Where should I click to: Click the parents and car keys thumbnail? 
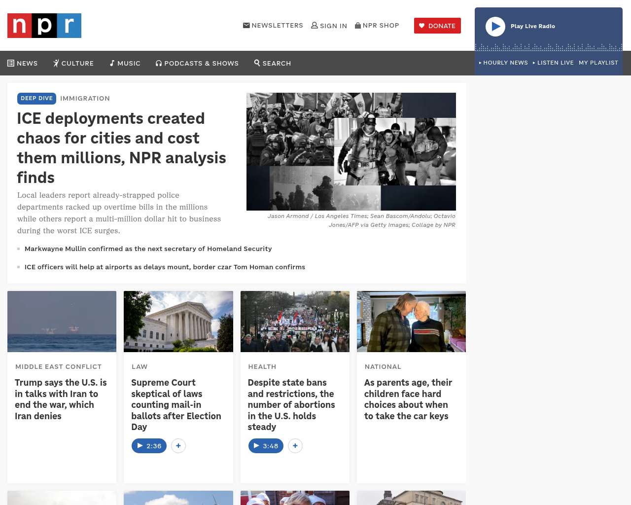(x=411, y=322)
